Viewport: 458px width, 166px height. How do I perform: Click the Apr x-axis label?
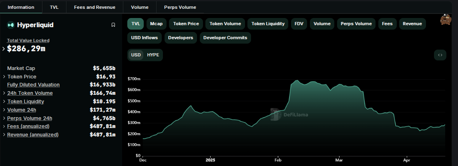point(406,160)
